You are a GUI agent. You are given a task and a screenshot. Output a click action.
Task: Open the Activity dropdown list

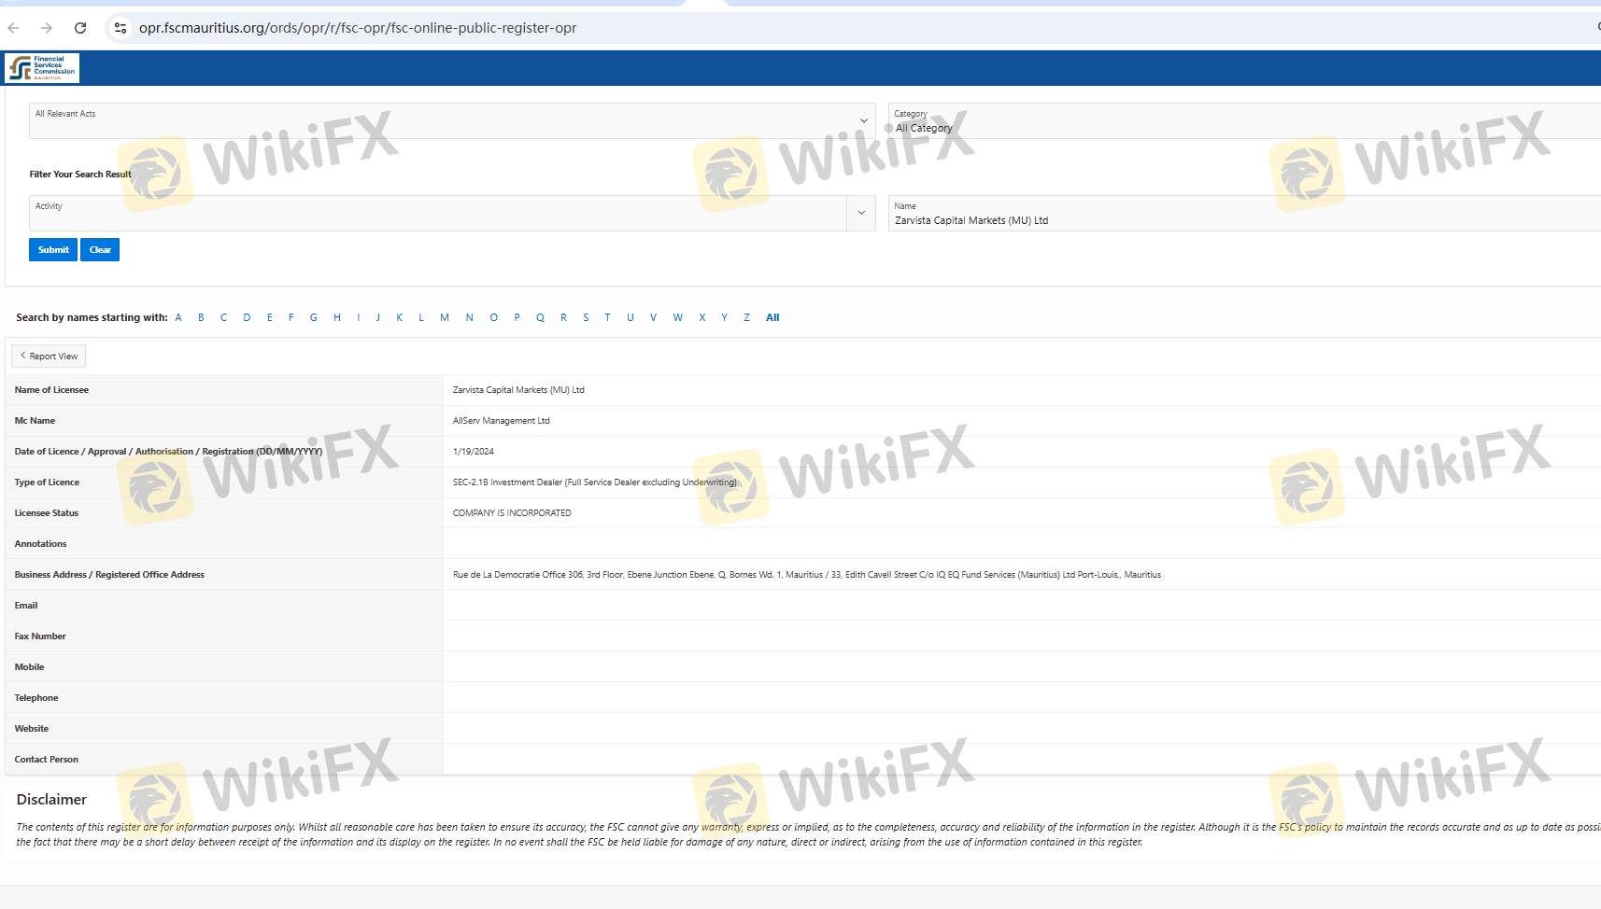[x=860, y=213]
